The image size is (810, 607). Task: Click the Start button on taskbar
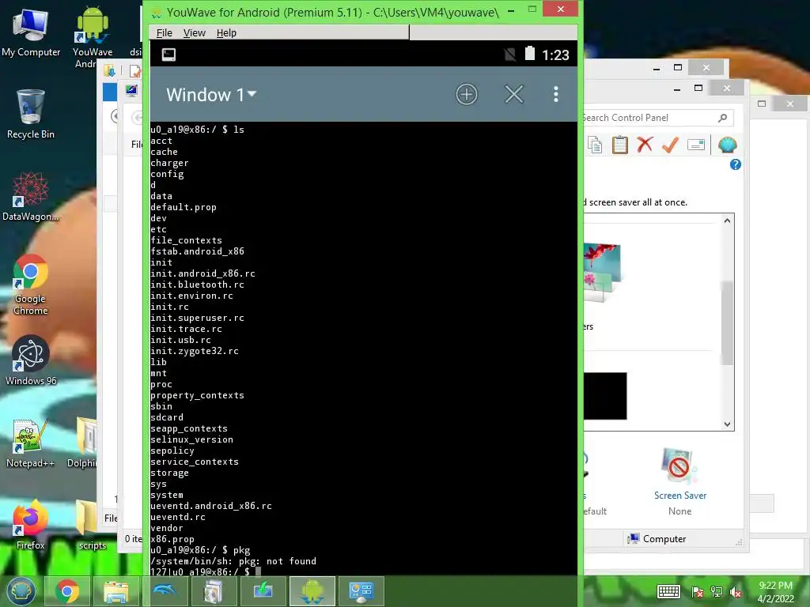click(20, 591)
